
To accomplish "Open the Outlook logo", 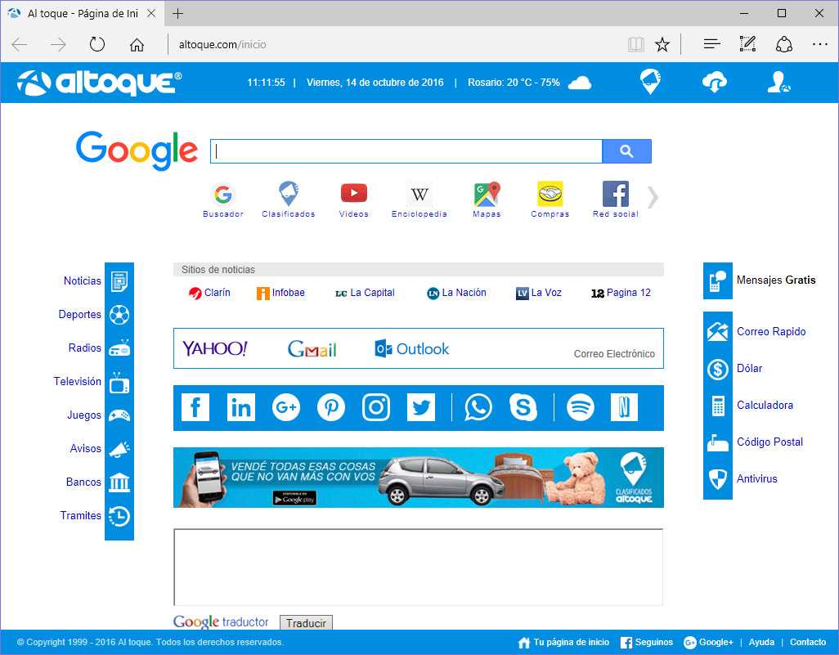I will tap(411, 349).
